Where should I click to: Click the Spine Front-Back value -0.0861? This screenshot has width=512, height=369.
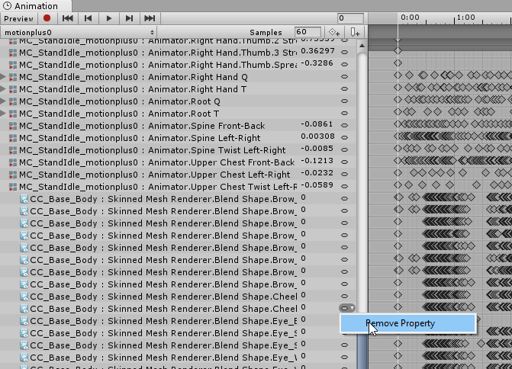click(317, 124)
